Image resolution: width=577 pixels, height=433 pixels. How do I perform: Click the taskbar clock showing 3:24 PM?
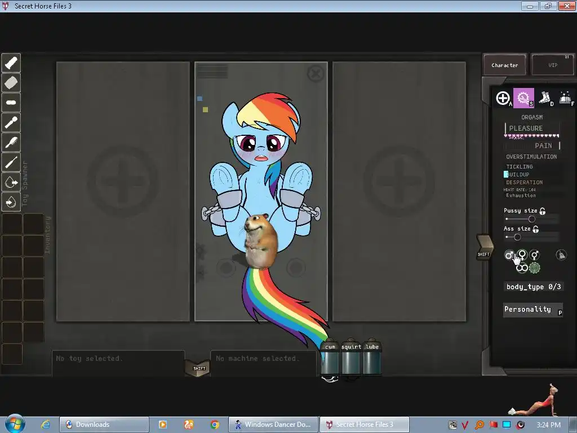(x=548, y=425)
